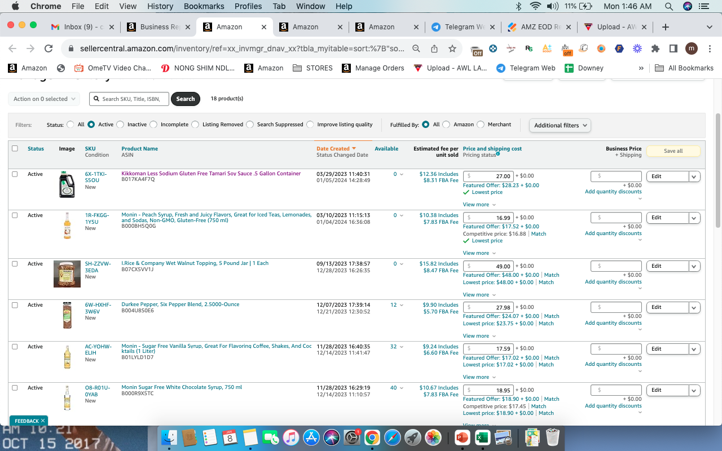Viewport: 722px width, 451px height.
Task: Open the Kikkoman Less Sodium Tamari product link
Action: click(211, 174)
